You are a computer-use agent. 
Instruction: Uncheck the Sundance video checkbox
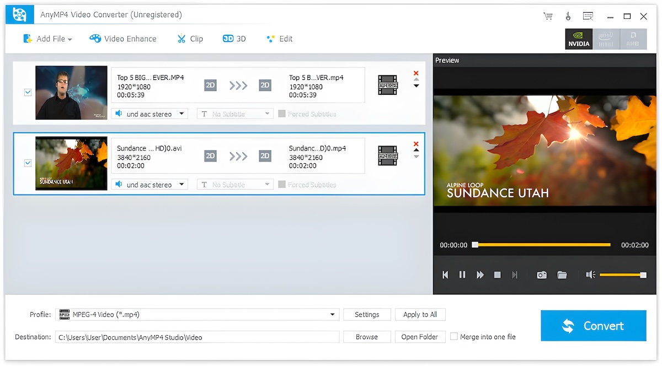(28, 163)
